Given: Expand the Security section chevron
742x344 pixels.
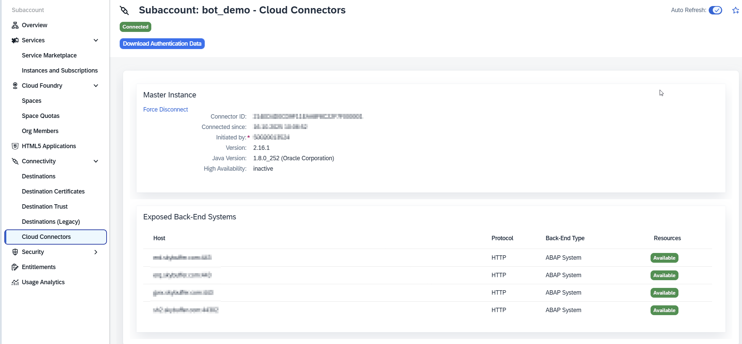Looking at the screenshot, I should coord(96,252).
